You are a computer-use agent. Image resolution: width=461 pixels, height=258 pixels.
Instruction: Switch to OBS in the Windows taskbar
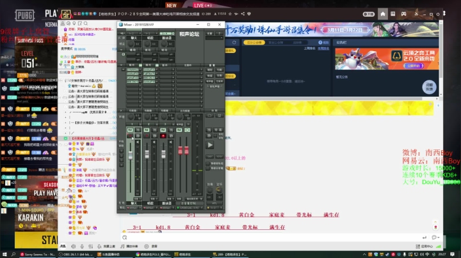click(76, 254)
